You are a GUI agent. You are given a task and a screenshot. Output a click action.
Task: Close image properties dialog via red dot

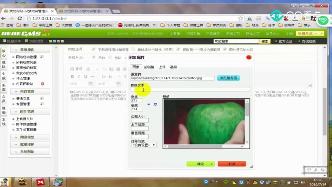click(x=249, y=57)
